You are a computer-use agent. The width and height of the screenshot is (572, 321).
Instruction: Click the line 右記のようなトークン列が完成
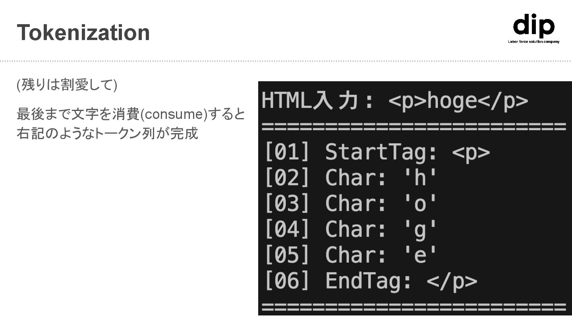click(x=107, y=134)
